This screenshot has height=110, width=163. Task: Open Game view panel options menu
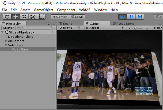tap(159, 24)
